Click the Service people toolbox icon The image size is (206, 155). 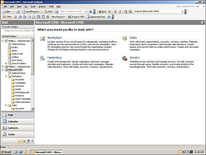tap(125, 58)
